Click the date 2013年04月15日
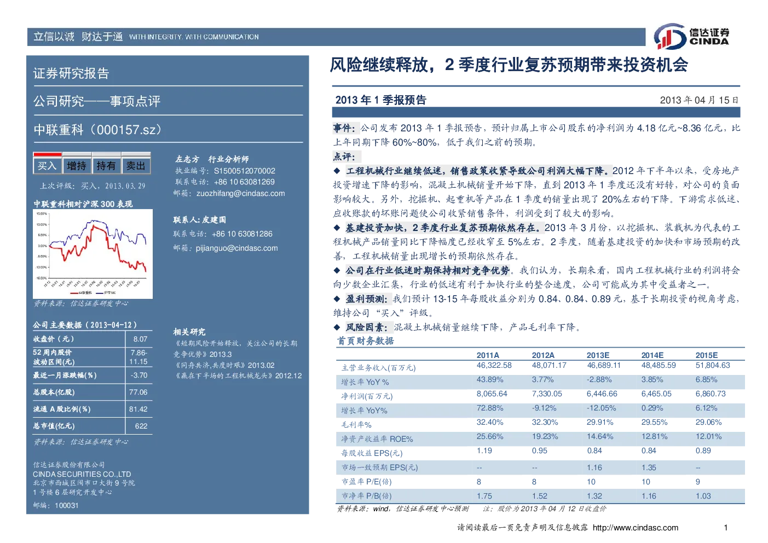 [x=699, y=100]
